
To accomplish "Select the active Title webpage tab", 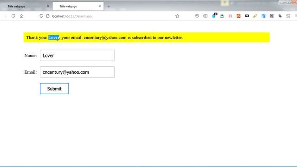I will pos(78,6).
